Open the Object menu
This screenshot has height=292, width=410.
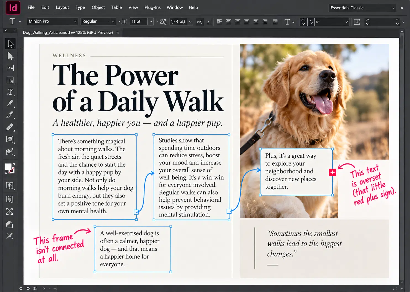[98, 7]
